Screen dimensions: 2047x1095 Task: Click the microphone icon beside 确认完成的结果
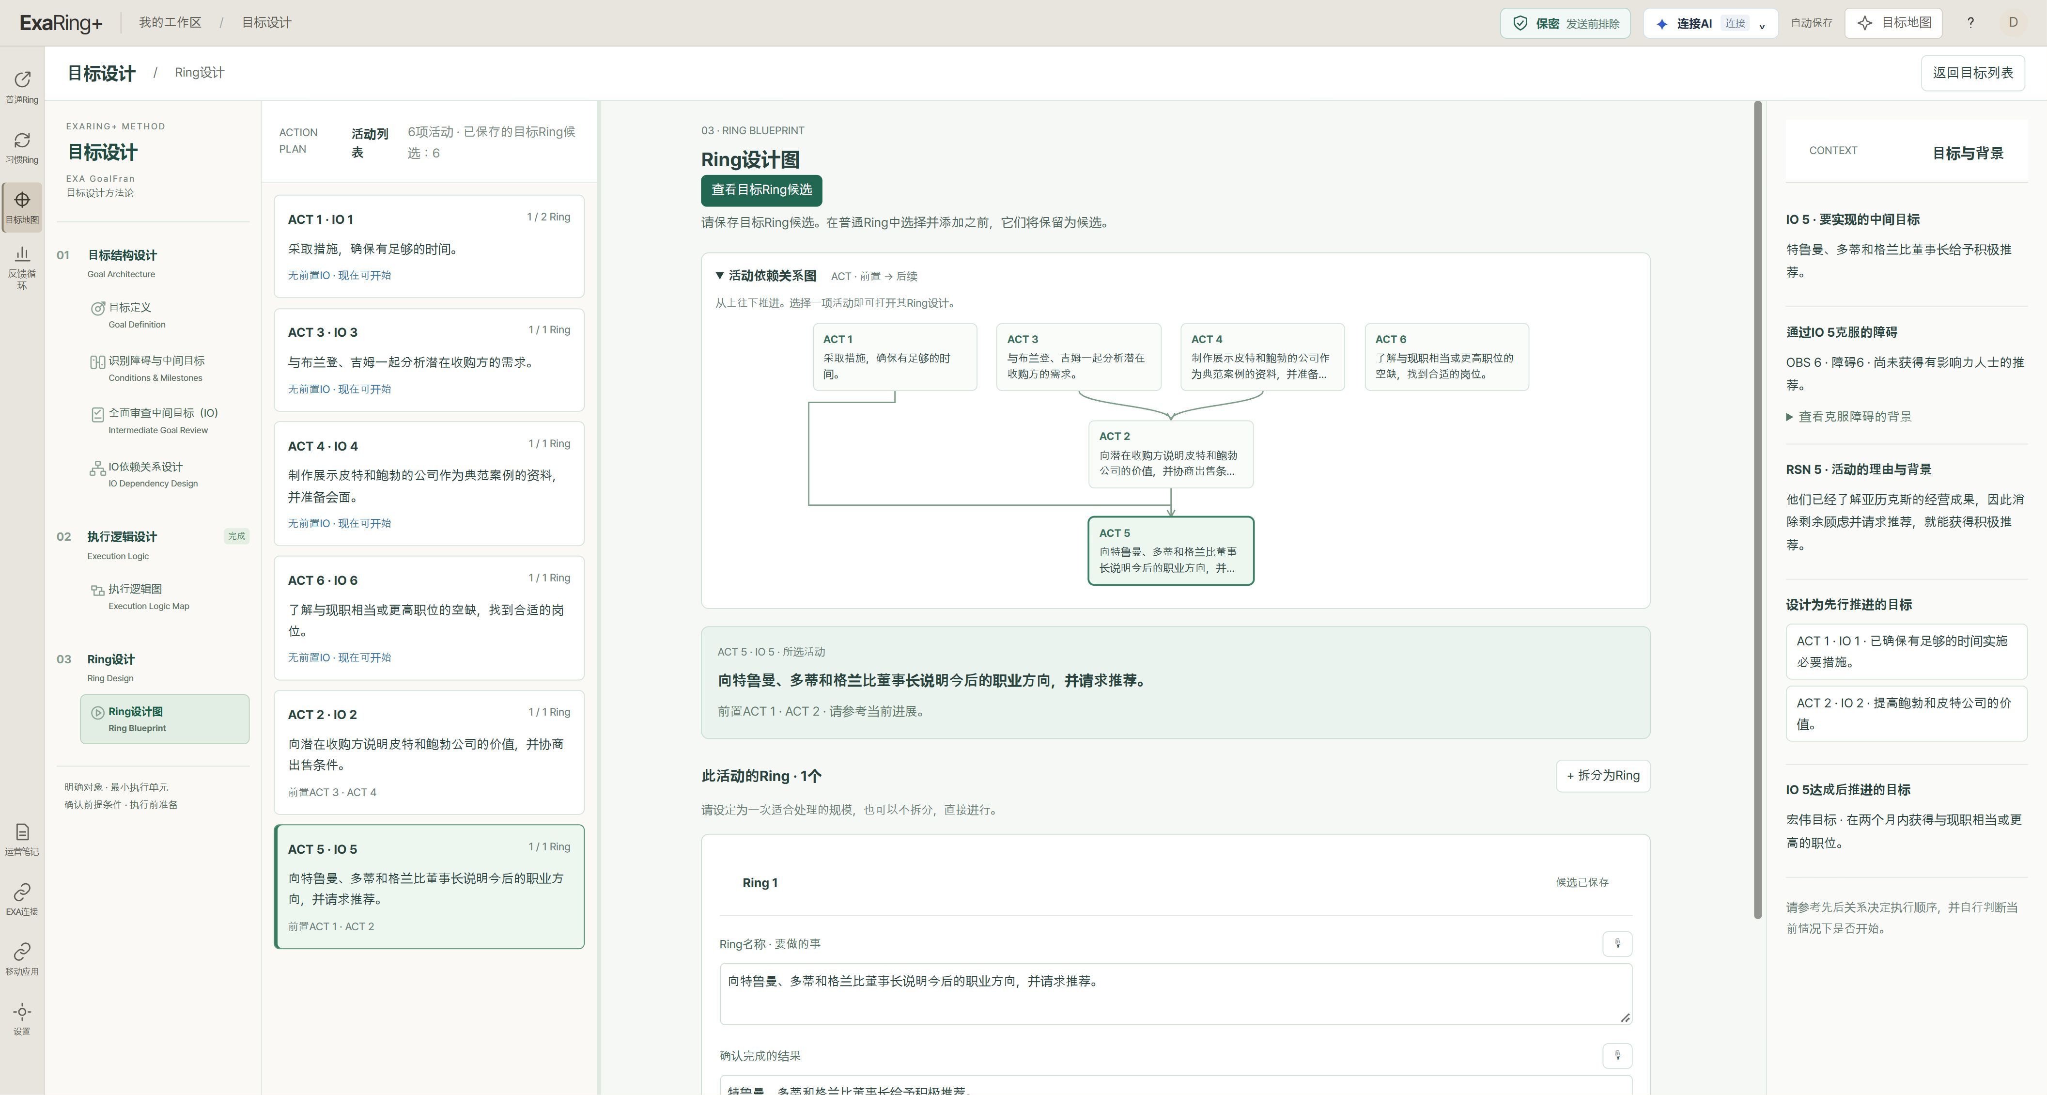(x=1617, y=1055)
